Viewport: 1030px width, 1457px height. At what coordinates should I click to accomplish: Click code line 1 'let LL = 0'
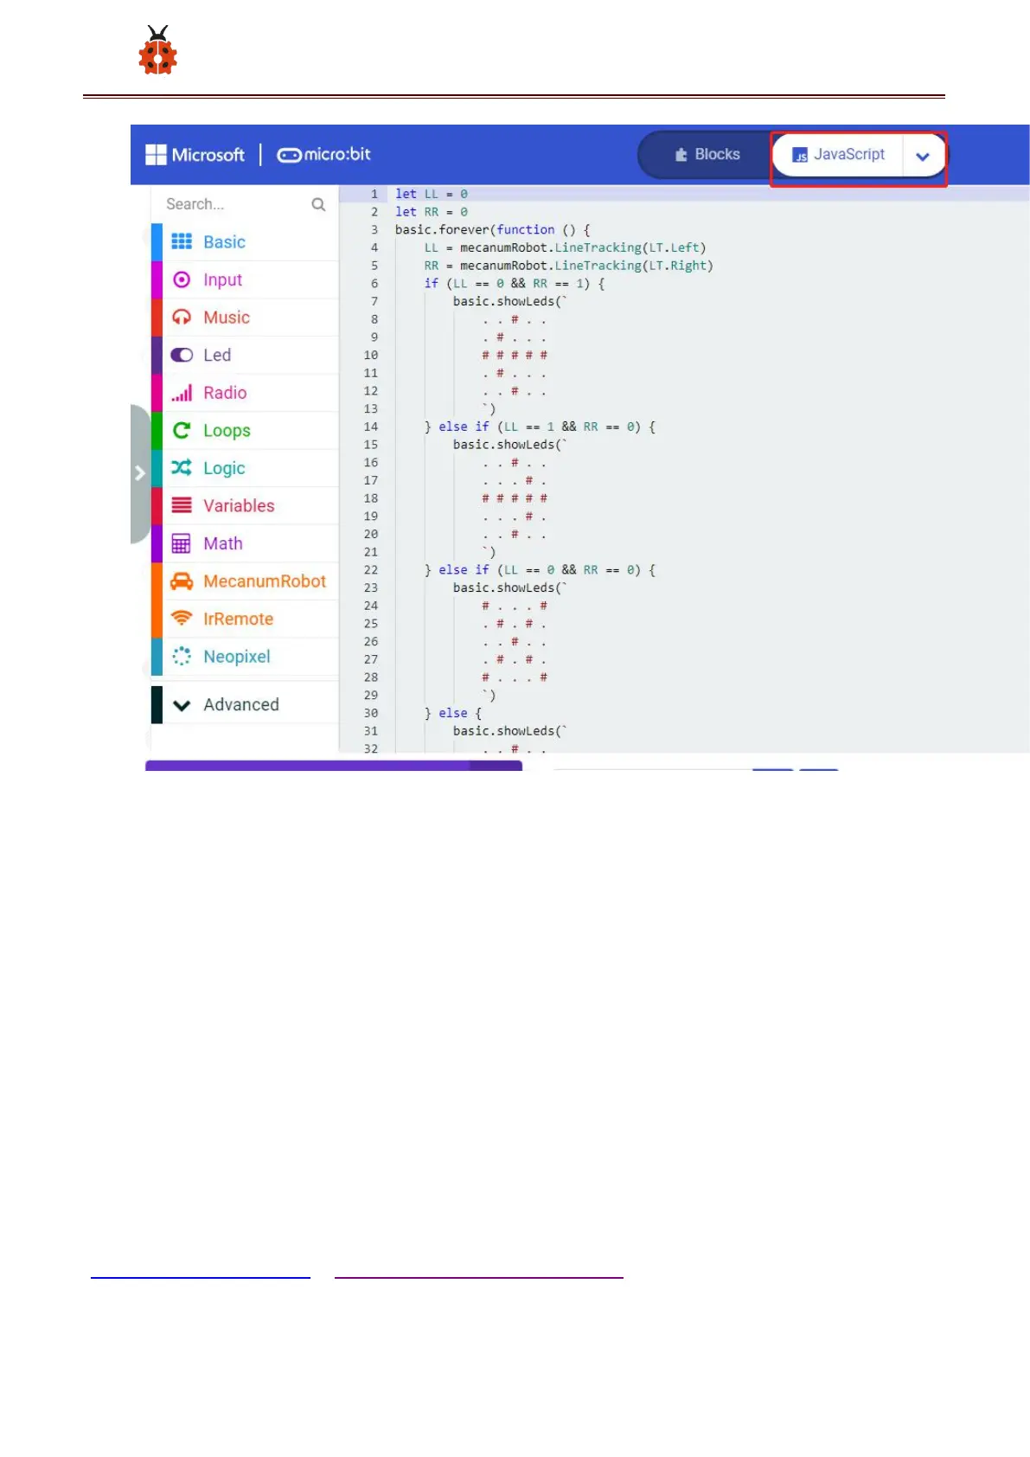coord(432,194)
